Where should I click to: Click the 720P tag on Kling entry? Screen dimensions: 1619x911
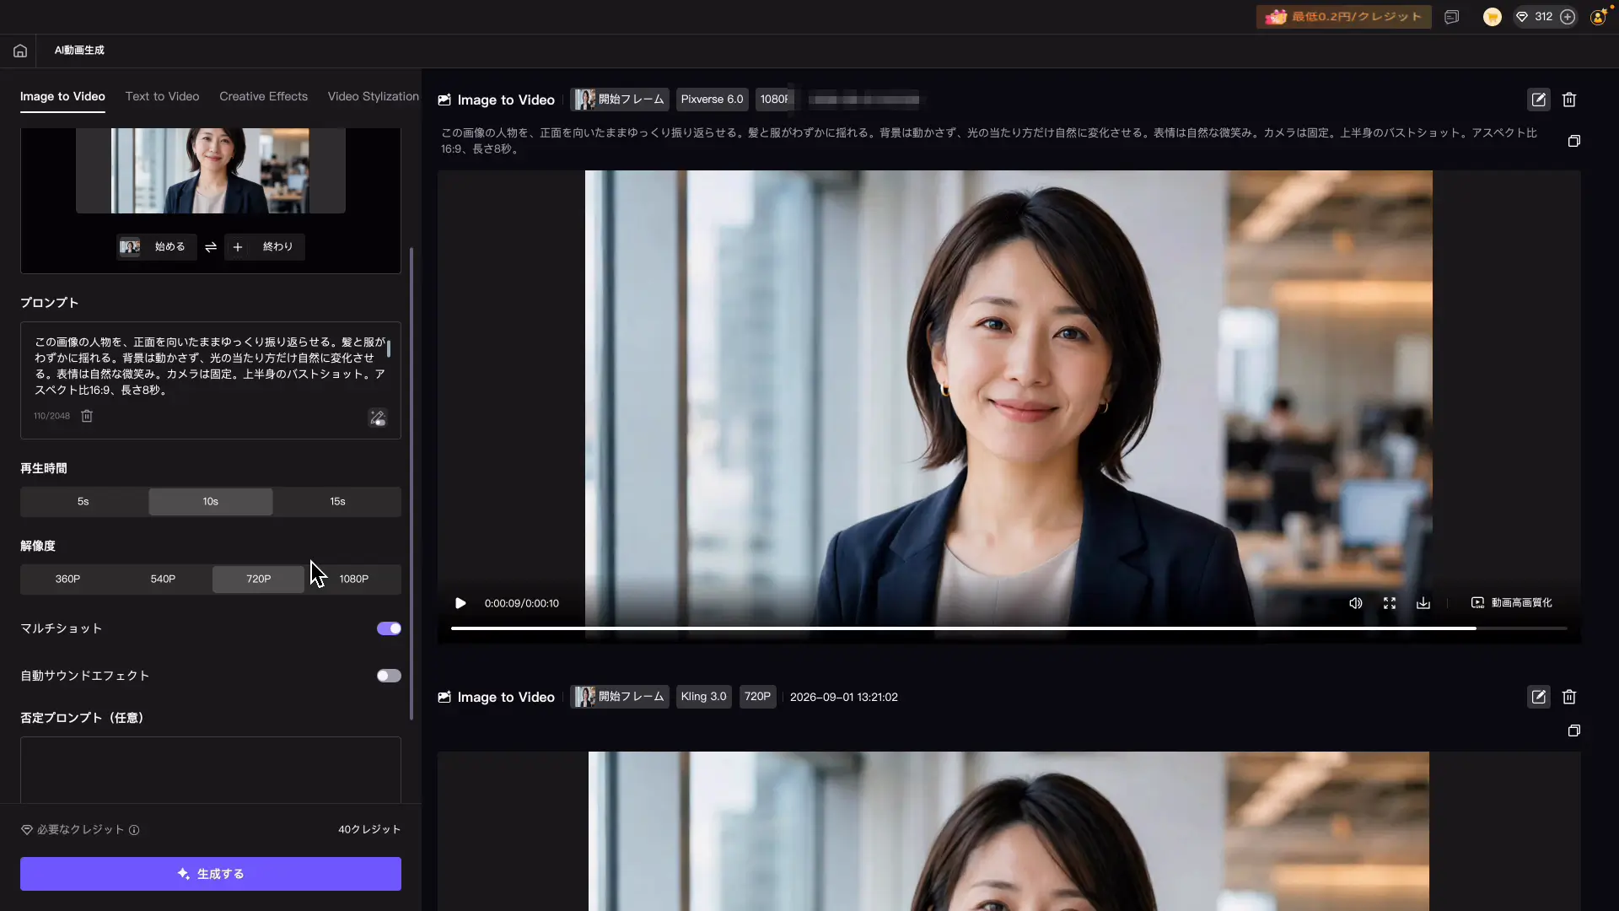[x=757, y=697]
